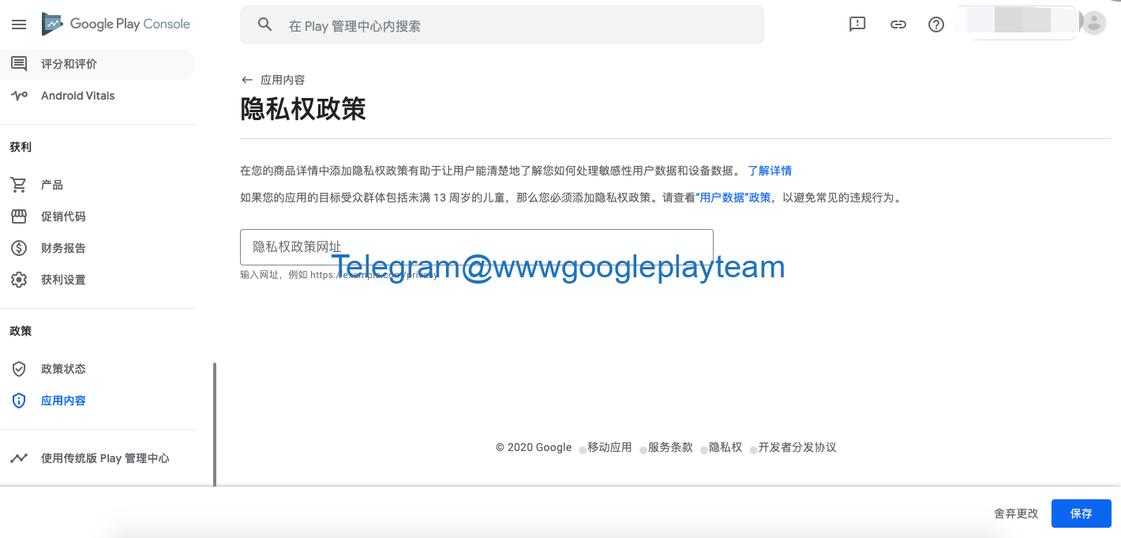Go back via the 应用内容 breadcrumb link

[x=283, y=80]
